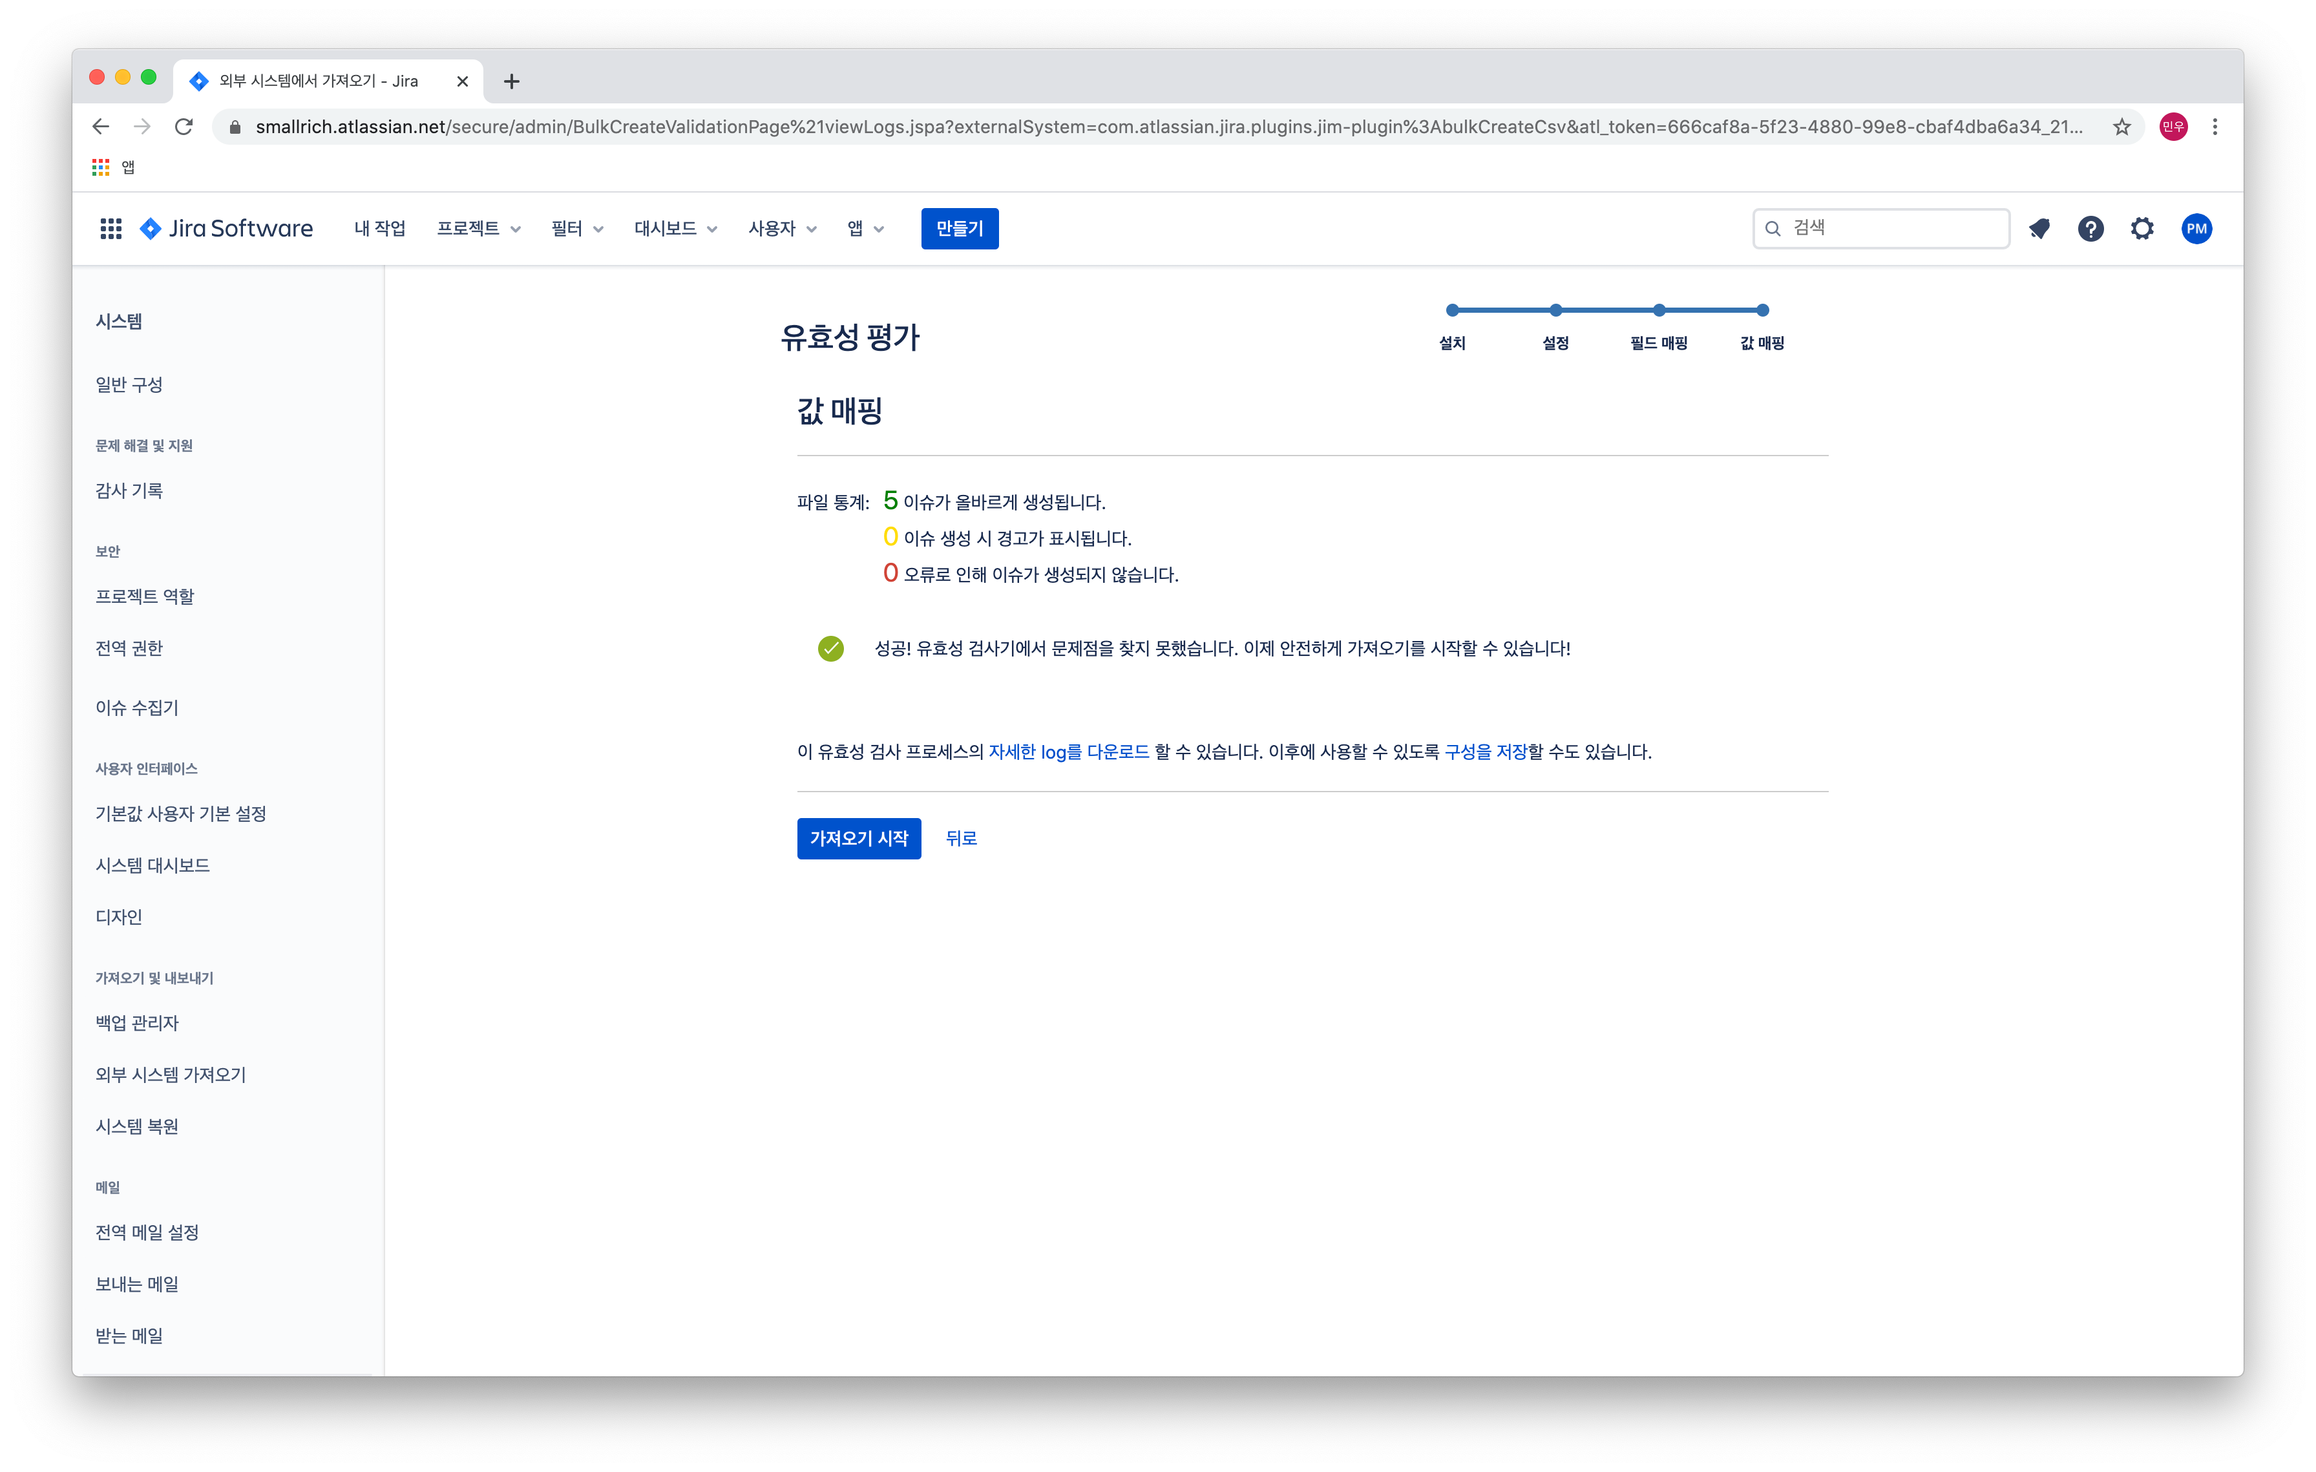Click the 자세한 log를 다운로드 link

pyautogui.click(x=1069, y=752)
